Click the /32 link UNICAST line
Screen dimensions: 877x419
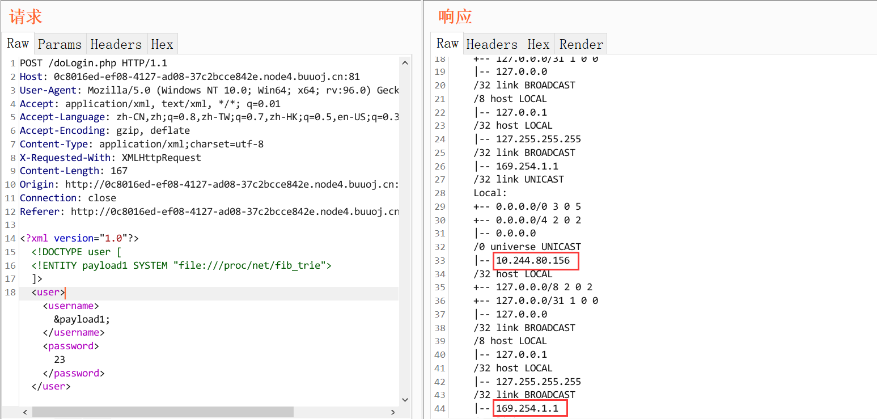(519, 179)
